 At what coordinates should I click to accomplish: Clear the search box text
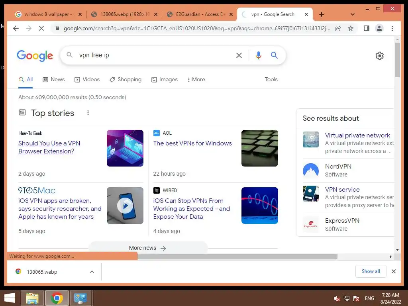click(239, 55)
